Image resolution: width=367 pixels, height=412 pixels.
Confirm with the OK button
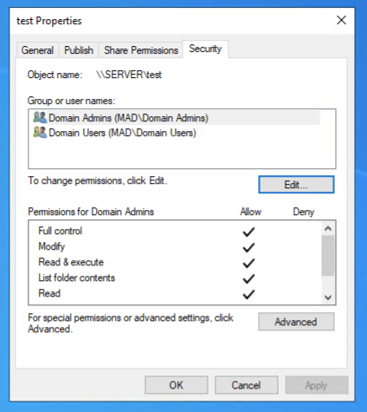[176, 385]
